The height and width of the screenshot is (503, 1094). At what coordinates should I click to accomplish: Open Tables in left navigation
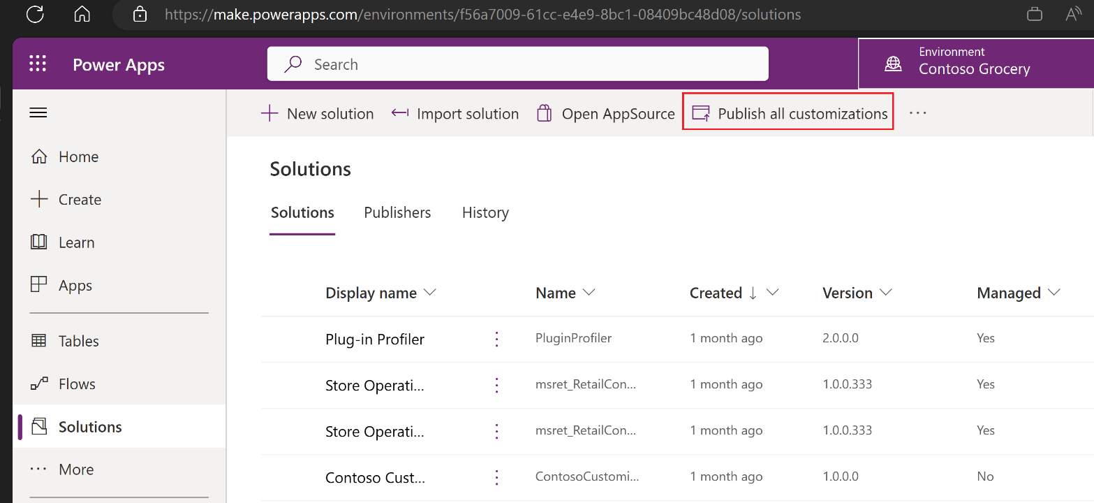[x=119, y=341]
